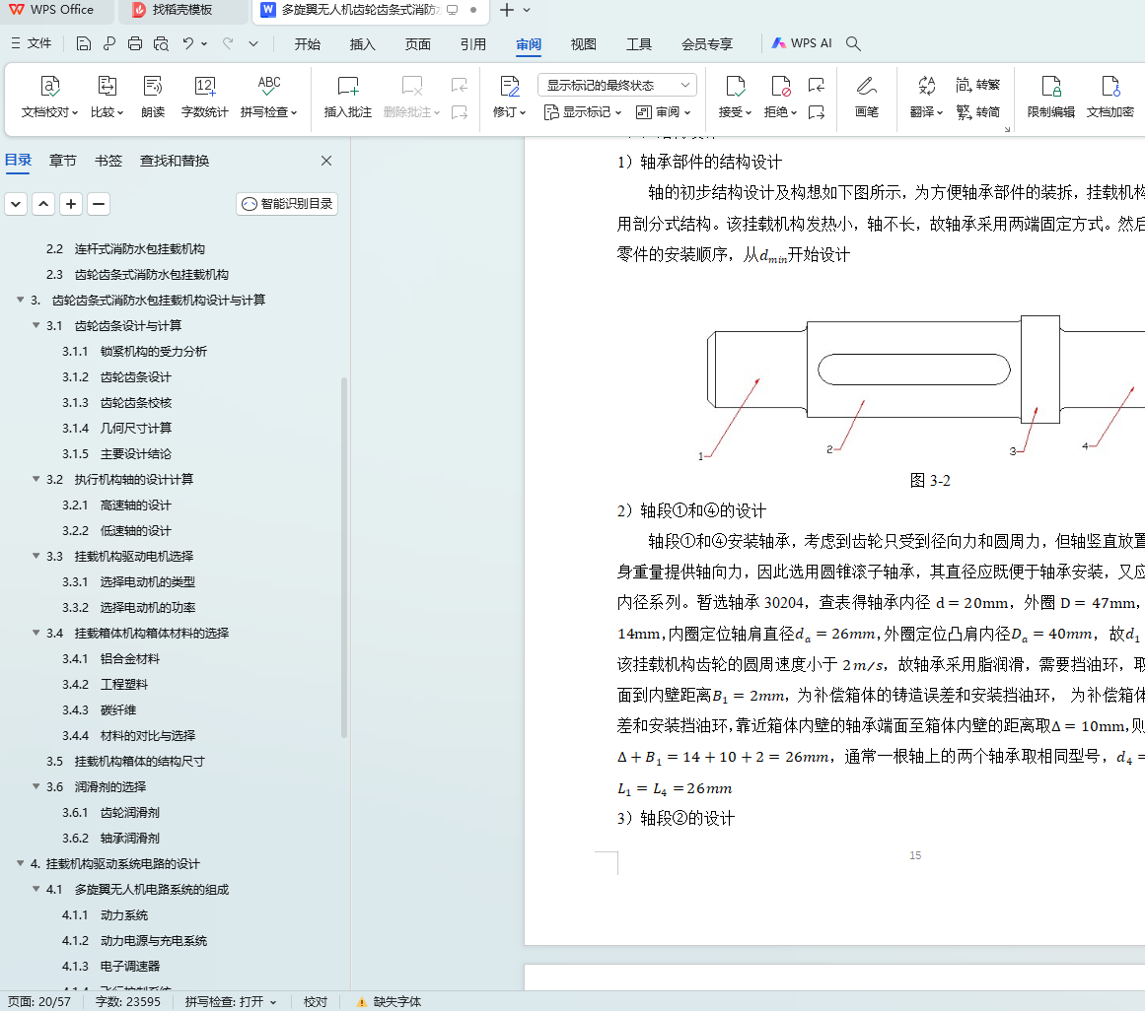This screenshot has height=1011, width=1145.
Task: Click the outline panel vertical scrollbar
Action: [x=344, y=558]
